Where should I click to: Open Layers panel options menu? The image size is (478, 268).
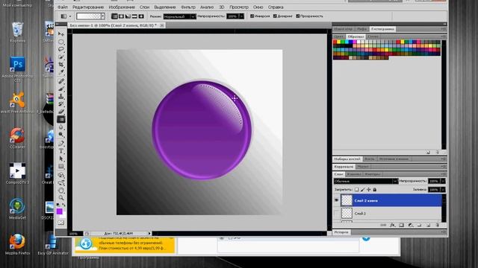(444, 174)
